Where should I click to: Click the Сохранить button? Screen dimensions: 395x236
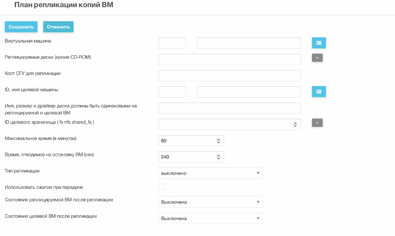[21, 27]
